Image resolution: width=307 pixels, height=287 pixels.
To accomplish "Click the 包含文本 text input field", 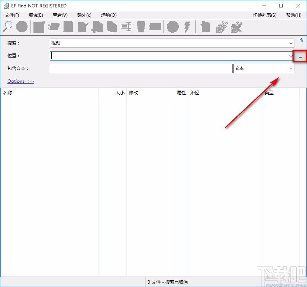I will [141, 69].
